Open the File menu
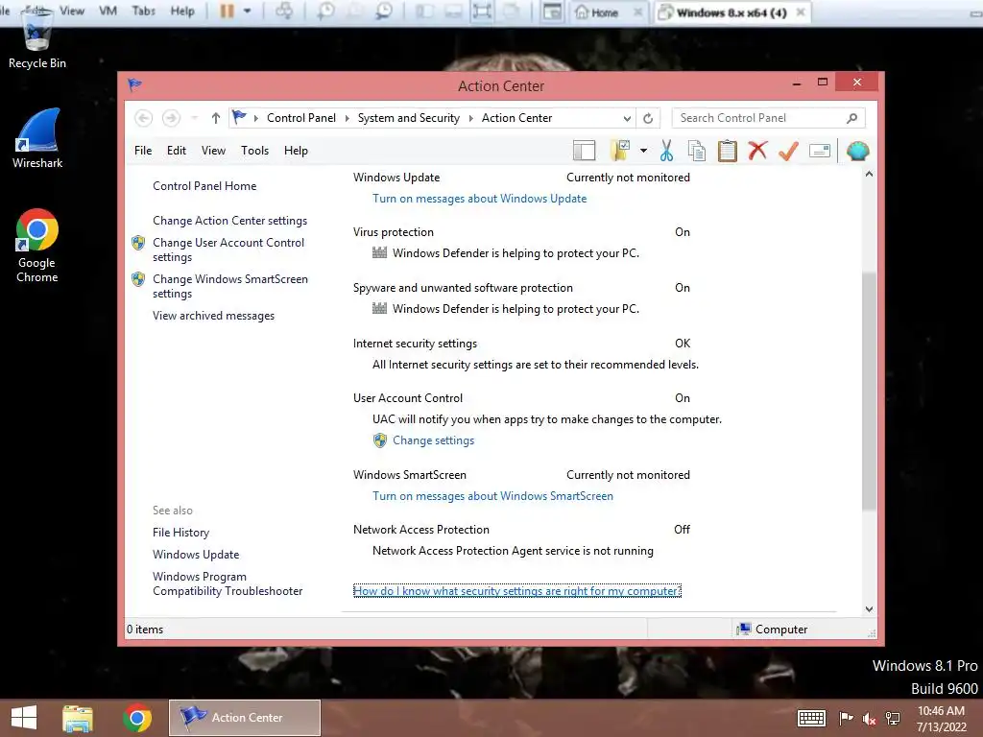The height and width of the screenshot is (737, 983). coord(143,151)
